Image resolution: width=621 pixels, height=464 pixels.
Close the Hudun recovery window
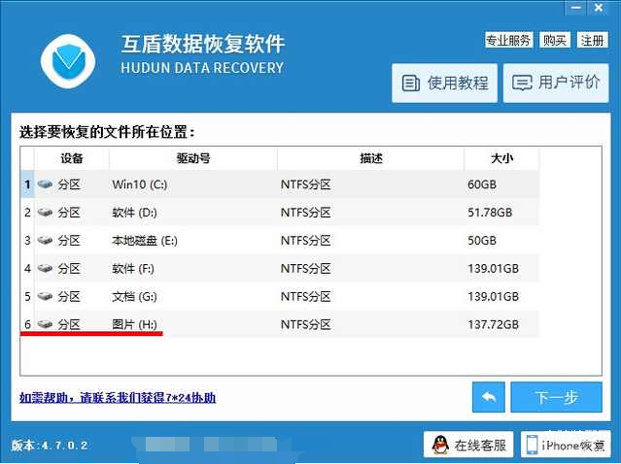pyautogui.click(x=599, y=8)
